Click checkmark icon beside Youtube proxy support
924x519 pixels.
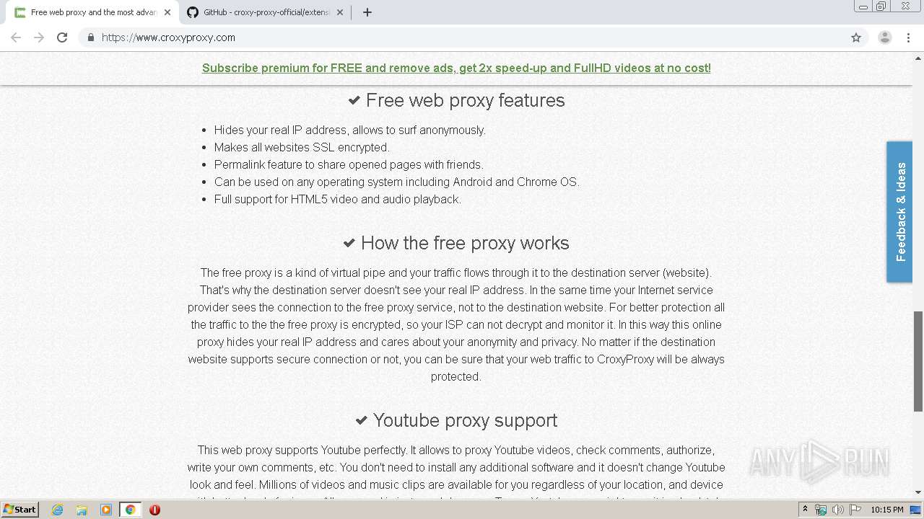[x=362, y=421]
